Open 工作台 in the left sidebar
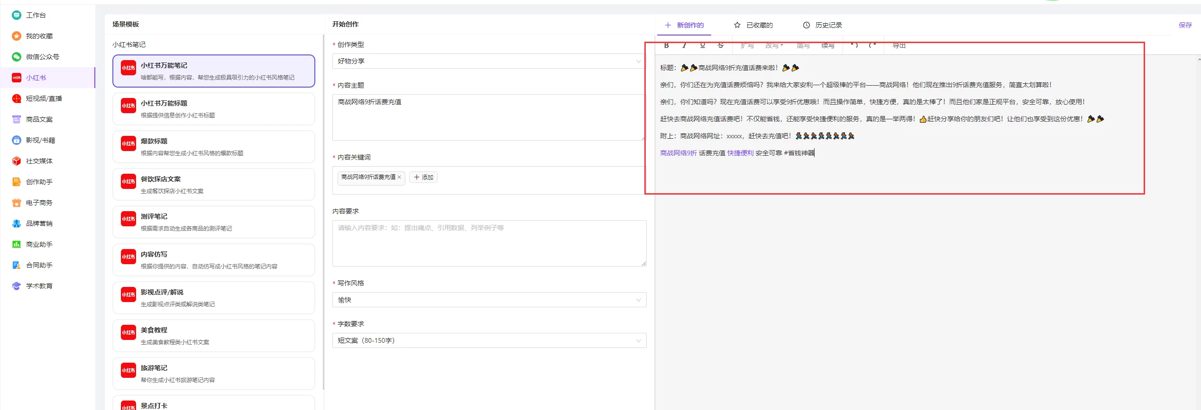The width and height of the screenshot is (1201, 410). 36,15
